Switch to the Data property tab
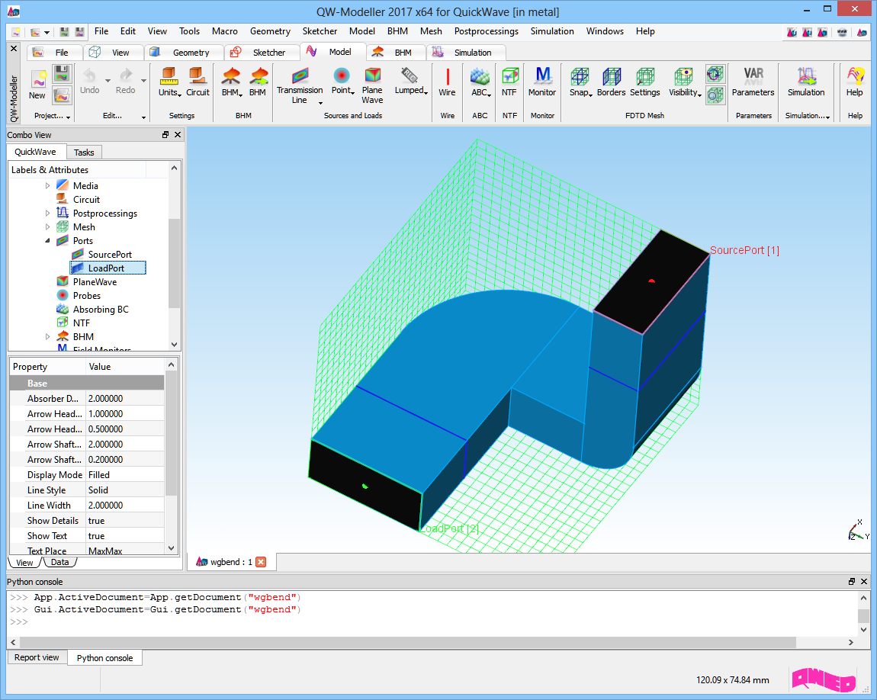This screenshot has height=700, width=877. [x=59, y=563]
